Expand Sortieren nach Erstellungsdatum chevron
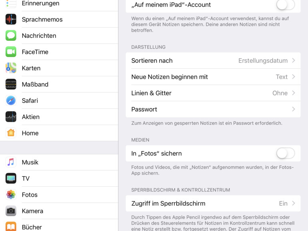This screenshot has height=231, width=308. [x=293, y=61]
